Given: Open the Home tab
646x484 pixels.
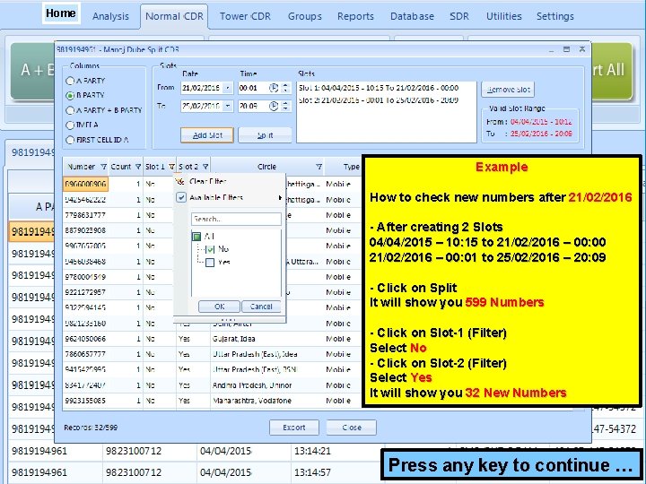Looking at the screenshot, I should (61, 13).
